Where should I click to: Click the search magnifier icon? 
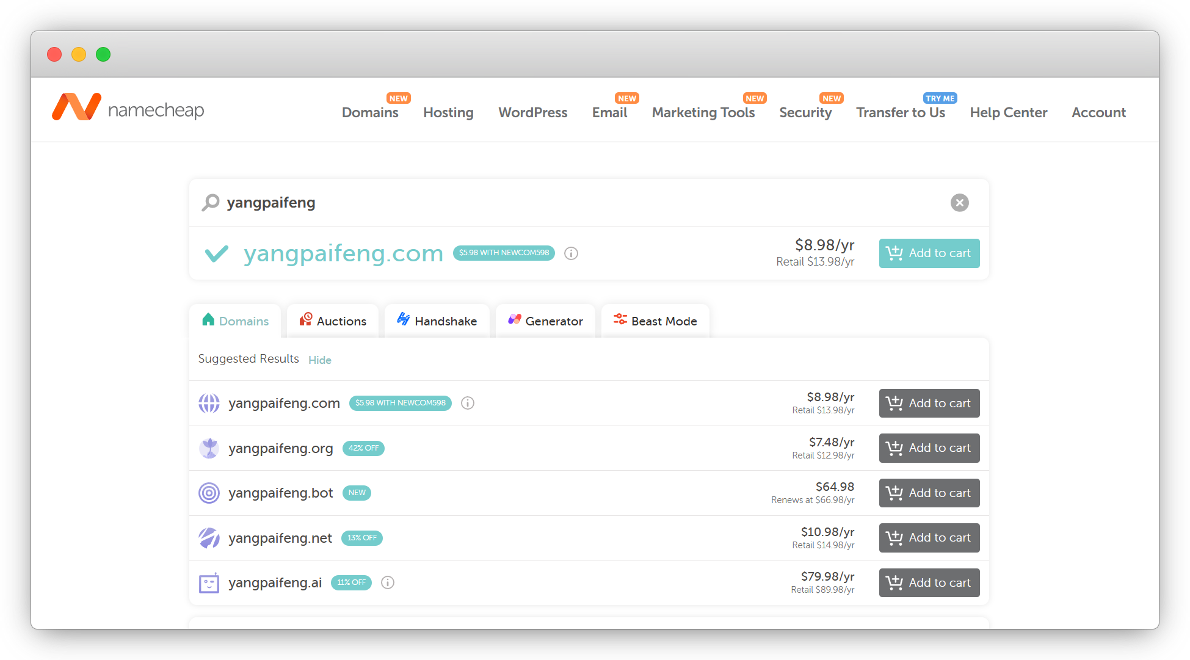(x=211, y=203)
